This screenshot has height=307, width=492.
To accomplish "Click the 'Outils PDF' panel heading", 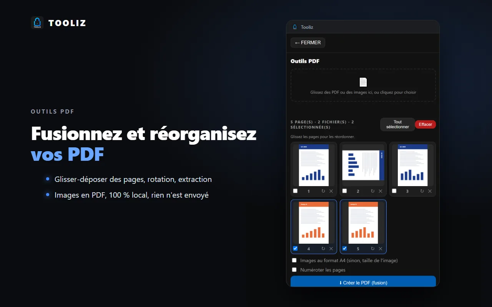I will [305, 61].
